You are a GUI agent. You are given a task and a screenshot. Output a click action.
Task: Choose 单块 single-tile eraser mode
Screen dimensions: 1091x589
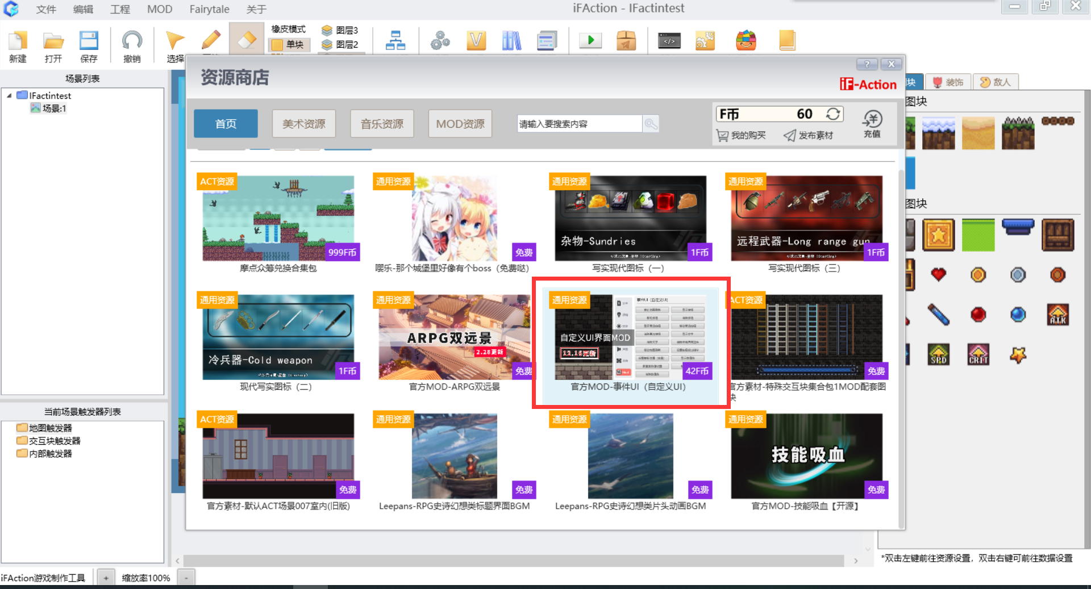289,44
